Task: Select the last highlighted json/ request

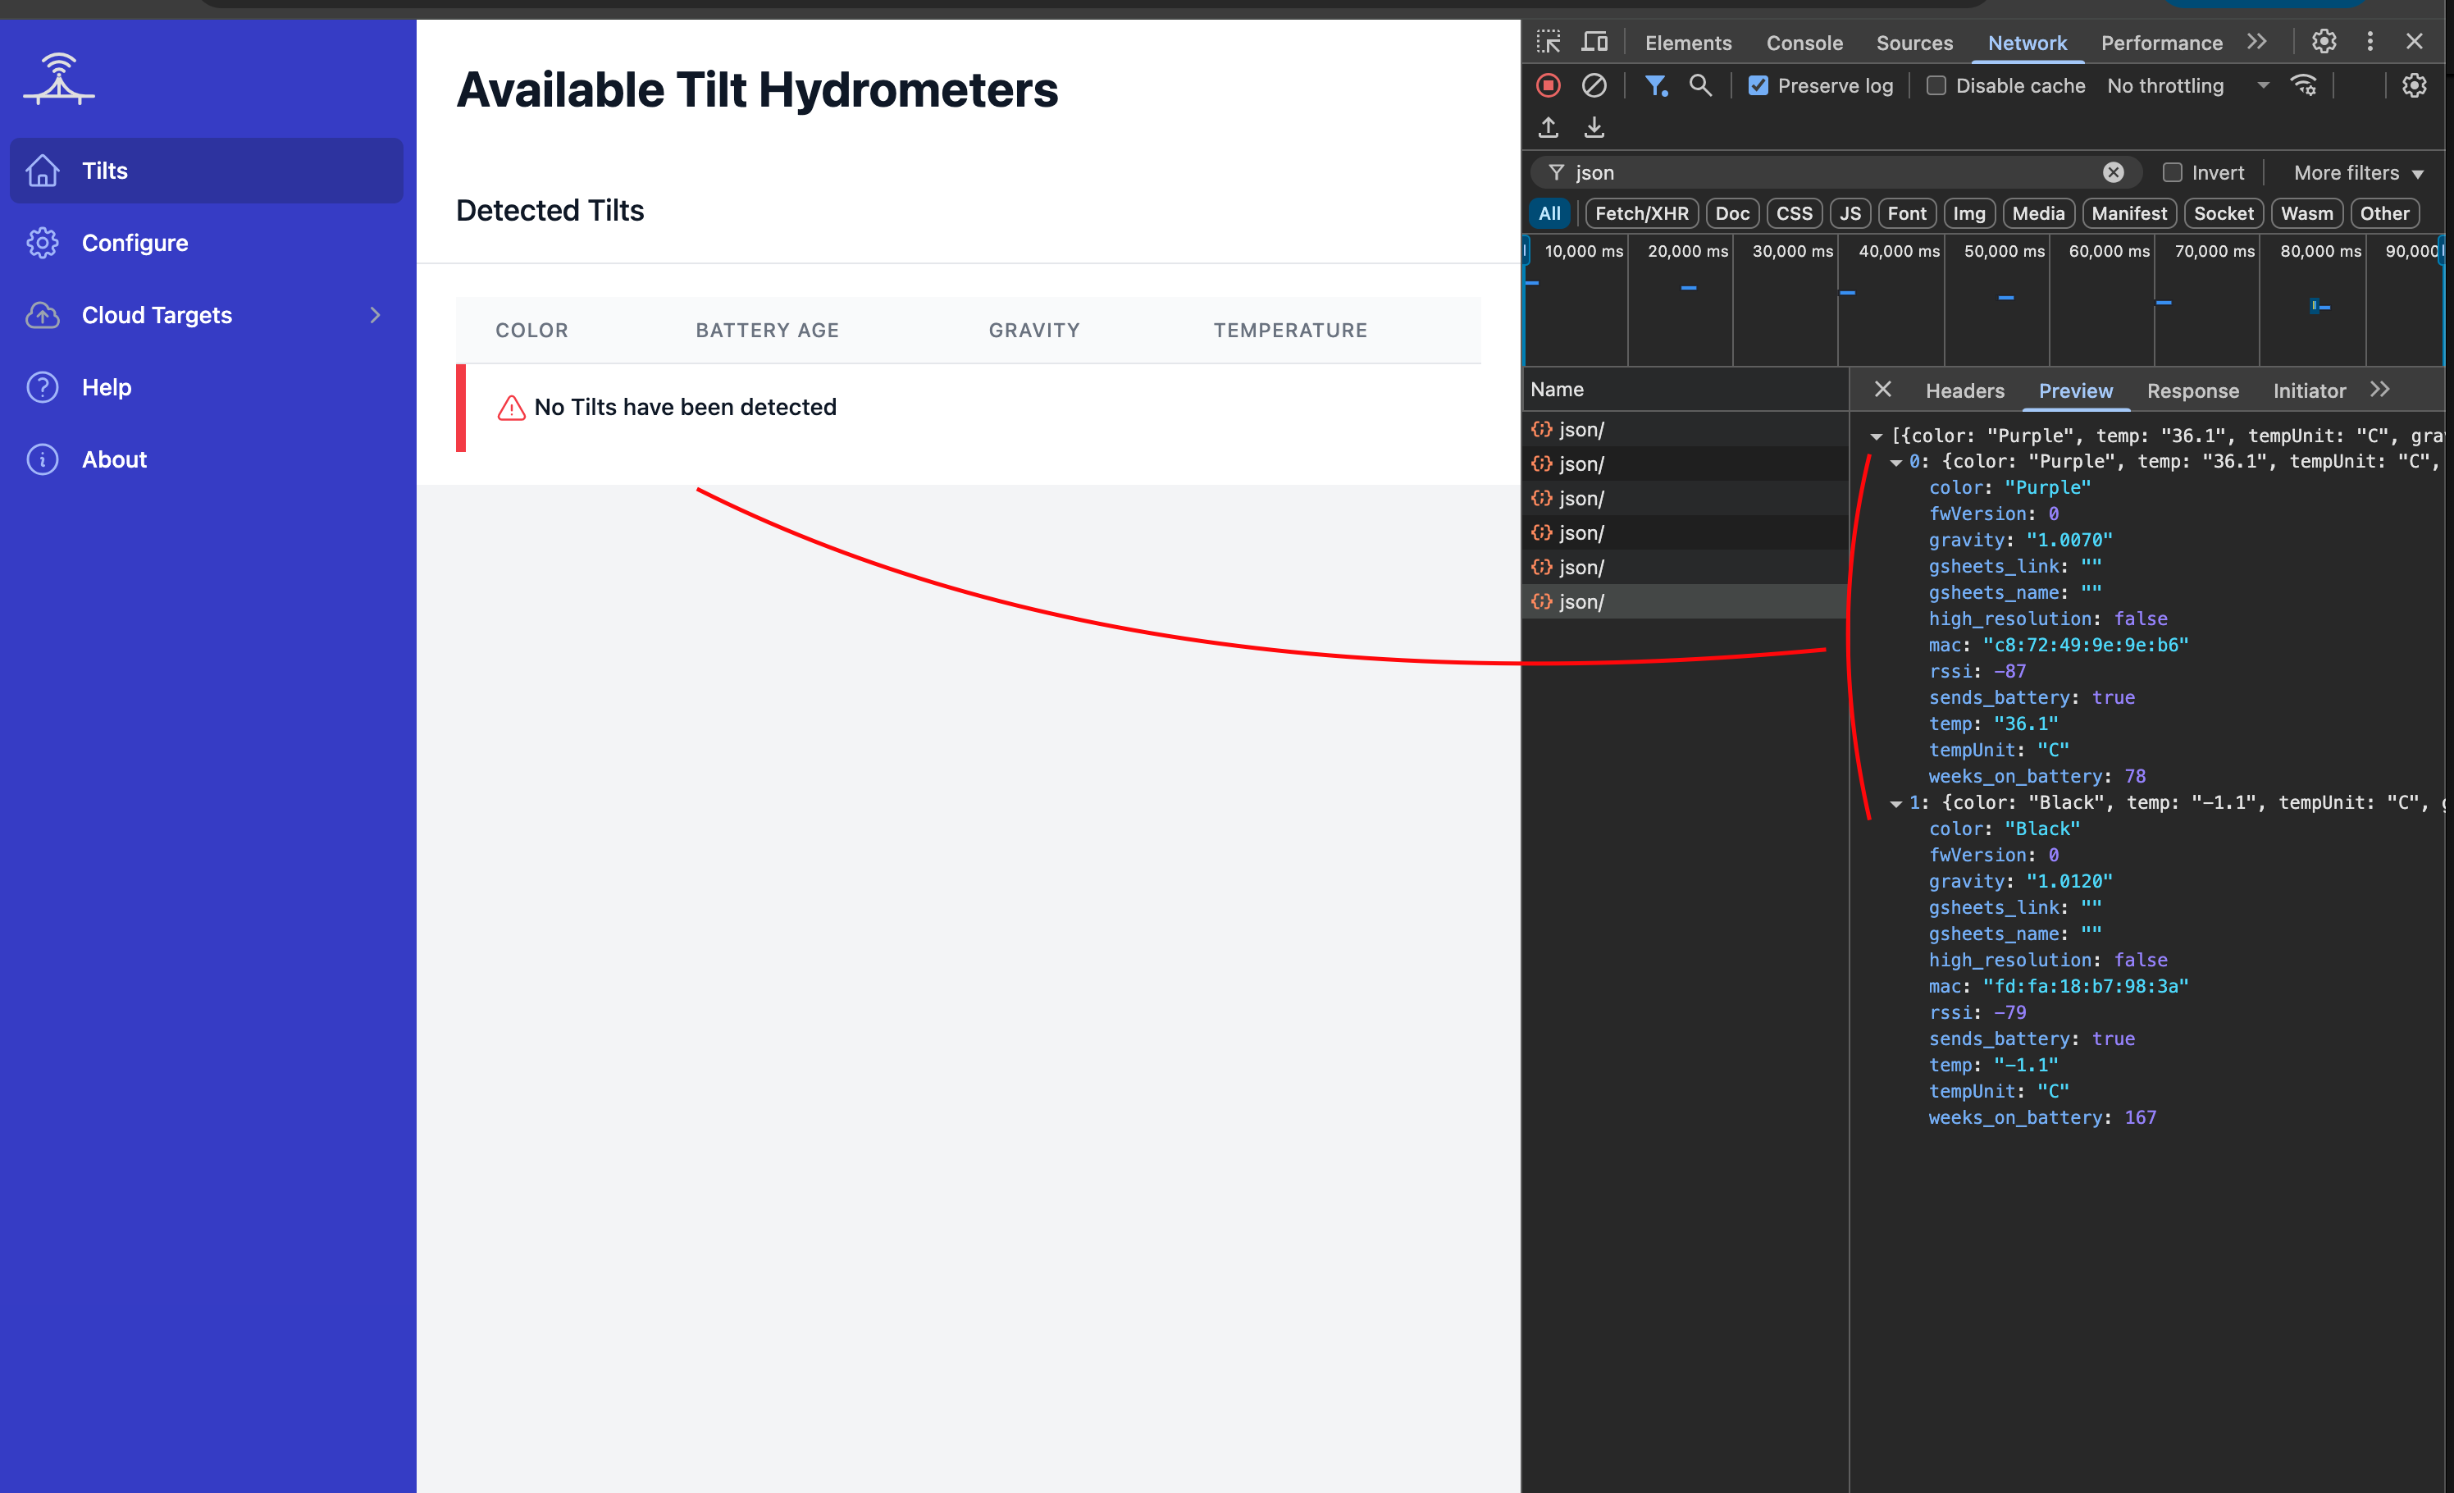Action: point(1685,601)
